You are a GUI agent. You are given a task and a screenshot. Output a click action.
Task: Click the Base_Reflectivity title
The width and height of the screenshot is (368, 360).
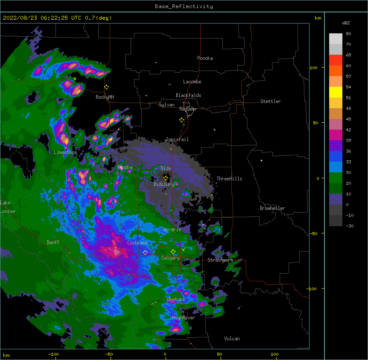(x=184, y=6)
